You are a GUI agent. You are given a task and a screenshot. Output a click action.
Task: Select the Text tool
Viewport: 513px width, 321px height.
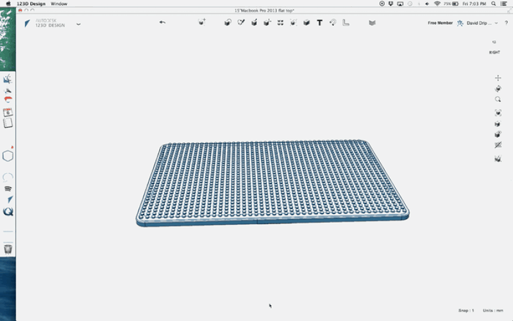click(x=319, y=23)
